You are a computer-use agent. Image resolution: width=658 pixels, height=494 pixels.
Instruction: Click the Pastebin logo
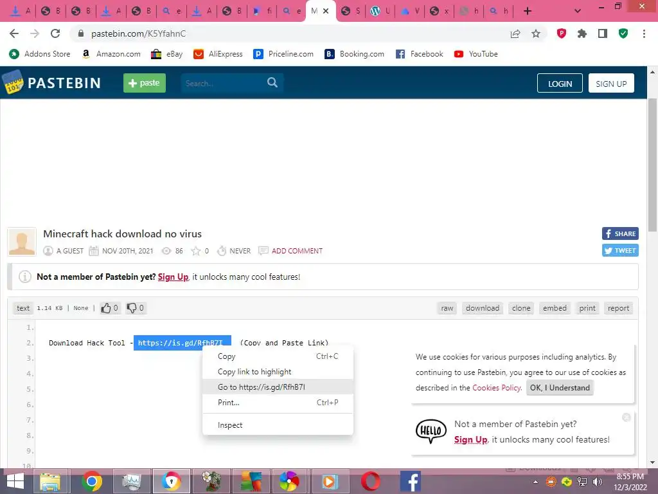51,83
